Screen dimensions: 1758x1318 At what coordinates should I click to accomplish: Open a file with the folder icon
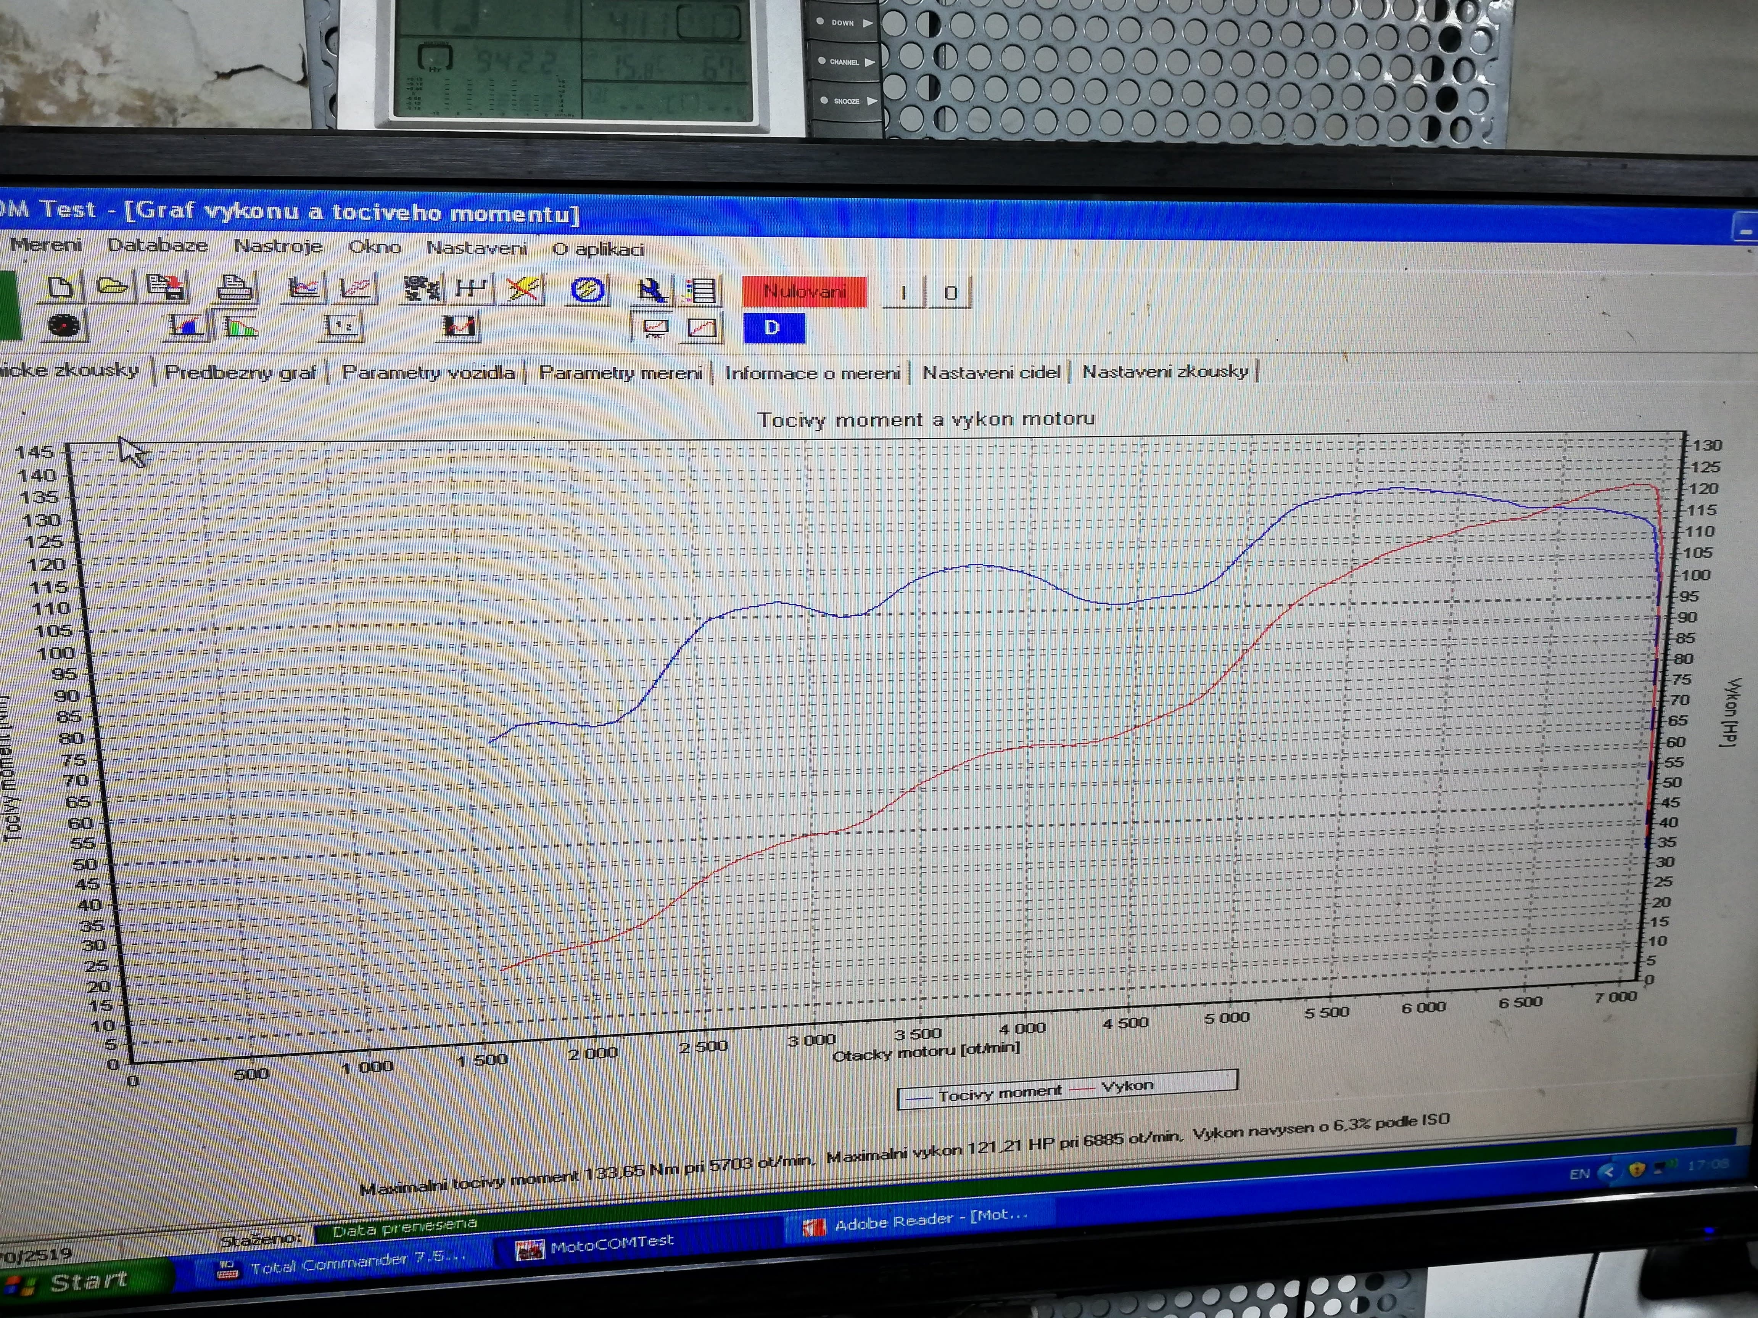(x=111, y=287)
